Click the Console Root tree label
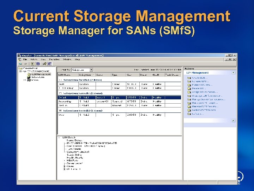Viewport: 254px width, 191px height. [x=30, y=68]
